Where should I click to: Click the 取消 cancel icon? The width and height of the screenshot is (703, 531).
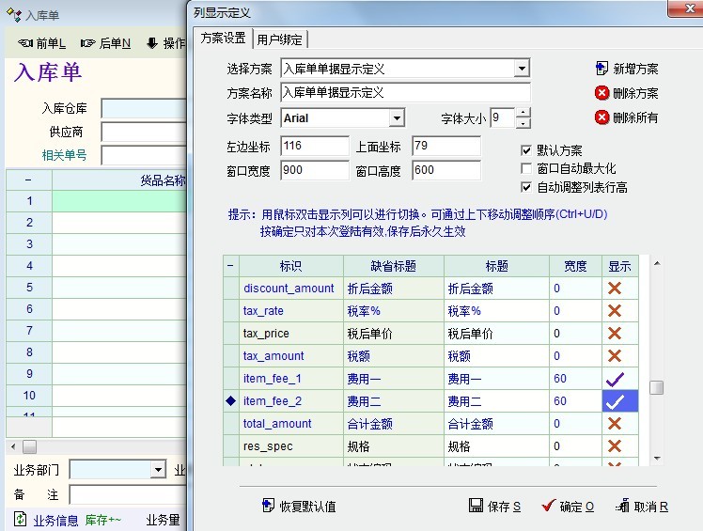point(621,506)
